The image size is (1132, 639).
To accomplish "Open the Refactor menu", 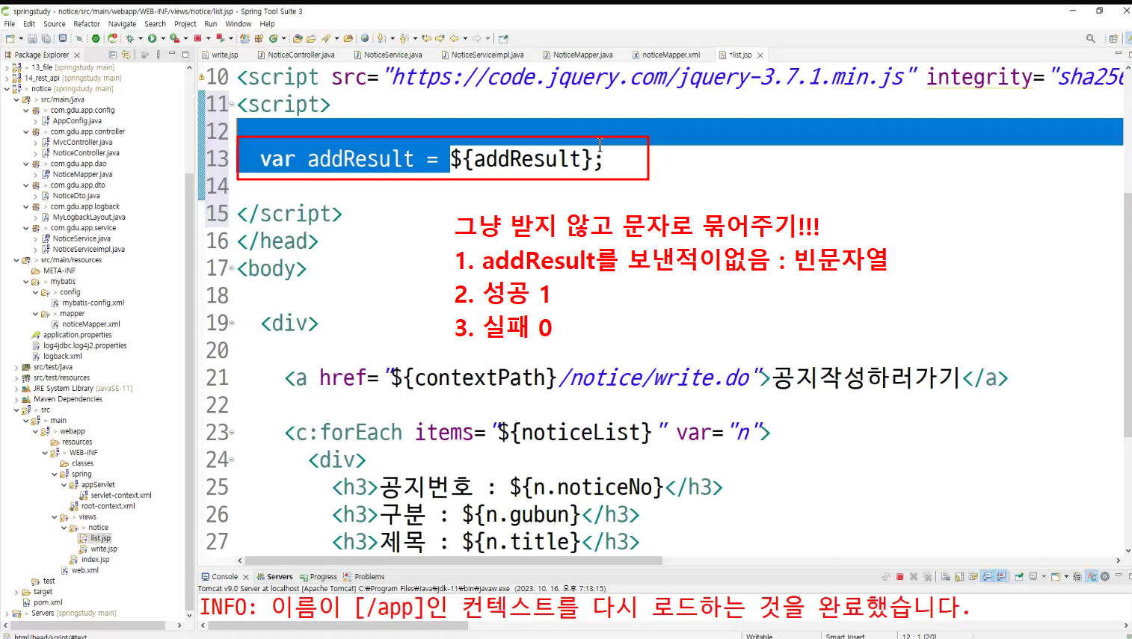I will (87, 24).
